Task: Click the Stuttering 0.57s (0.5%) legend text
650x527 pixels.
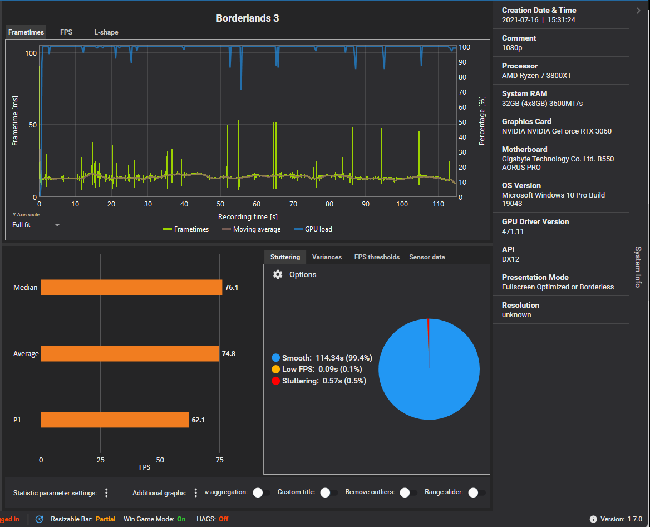Action: pyautogui.click(x=324, y=381)
